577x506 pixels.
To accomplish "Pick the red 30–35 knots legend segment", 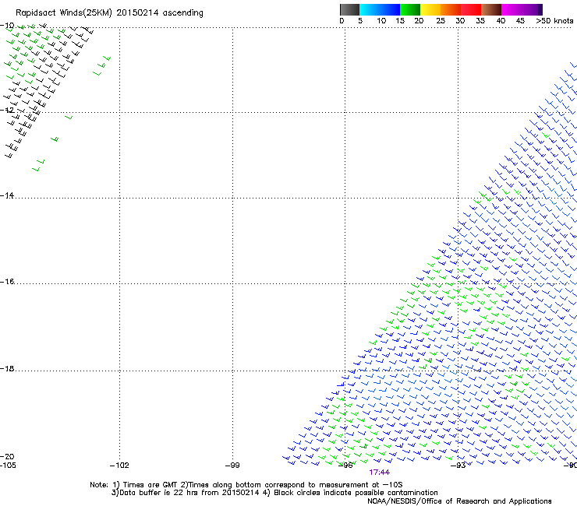I will point(471,9).
